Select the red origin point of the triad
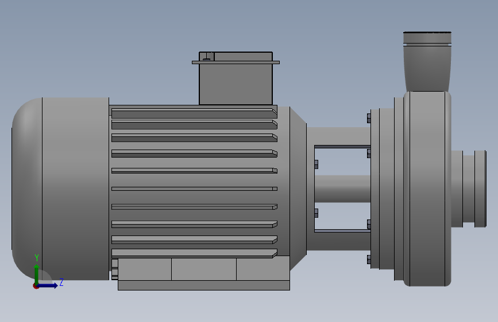This screenshot has height=322, width=498. coord(36,286)
